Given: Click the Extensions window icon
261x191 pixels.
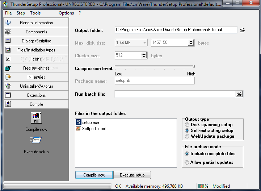Looking at the screenshot, I should 8,95.
